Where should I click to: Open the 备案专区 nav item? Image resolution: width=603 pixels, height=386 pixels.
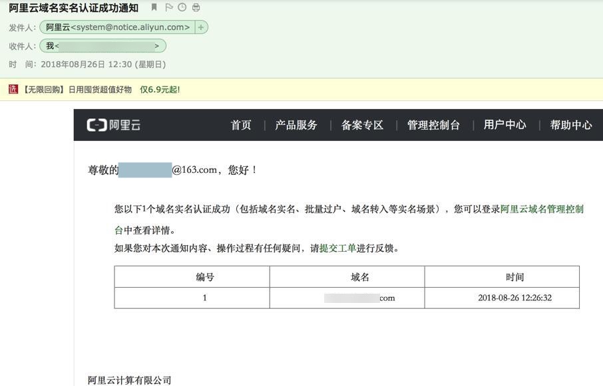[362, 125]
